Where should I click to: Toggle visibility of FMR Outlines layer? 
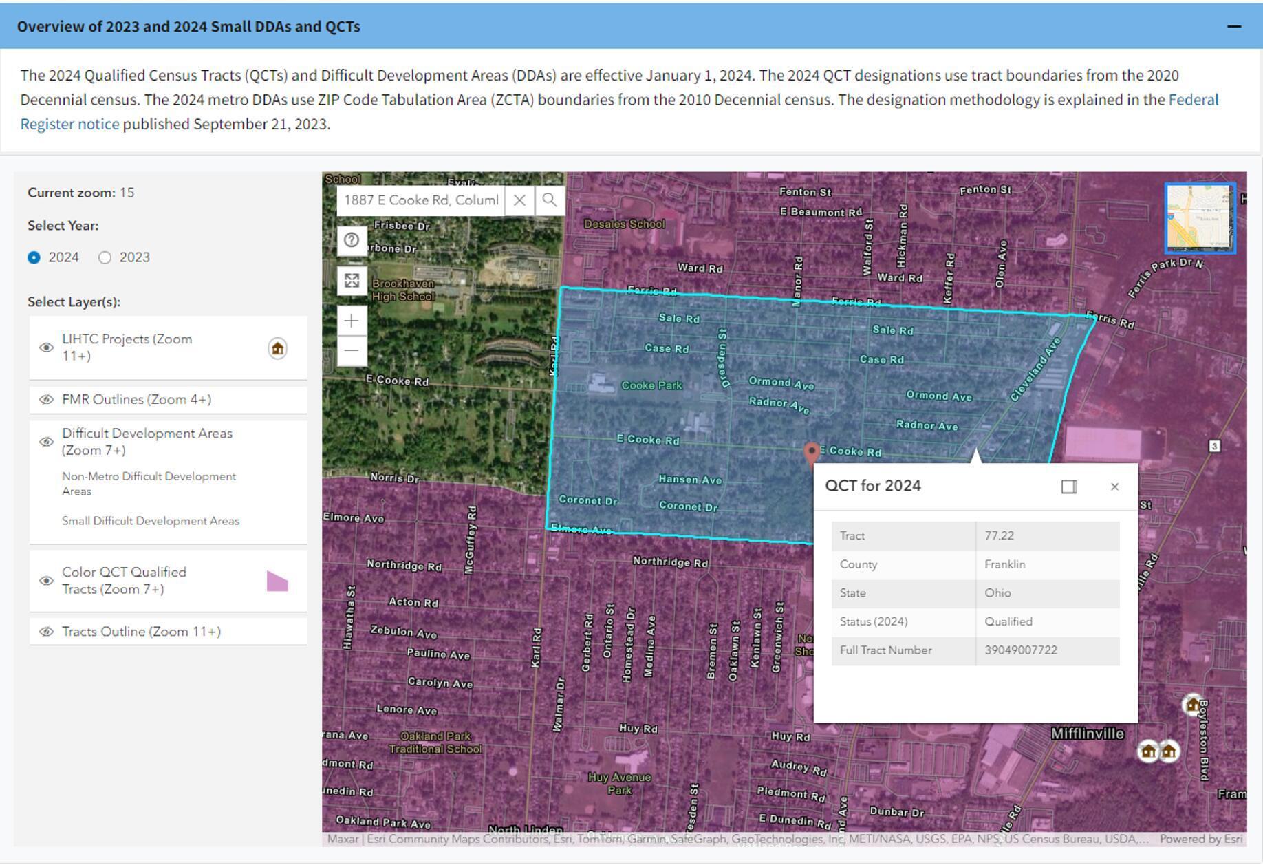coord(46,400)
